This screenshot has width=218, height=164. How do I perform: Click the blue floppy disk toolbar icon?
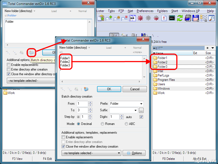tap(196, 18)
